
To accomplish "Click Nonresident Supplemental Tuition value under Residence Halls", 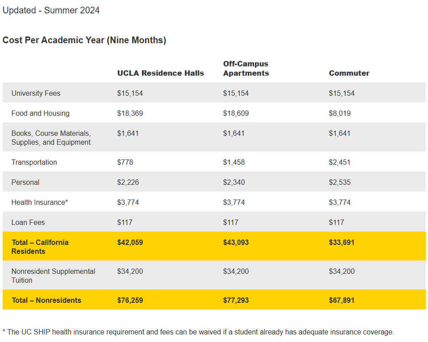I will point(130,272).
